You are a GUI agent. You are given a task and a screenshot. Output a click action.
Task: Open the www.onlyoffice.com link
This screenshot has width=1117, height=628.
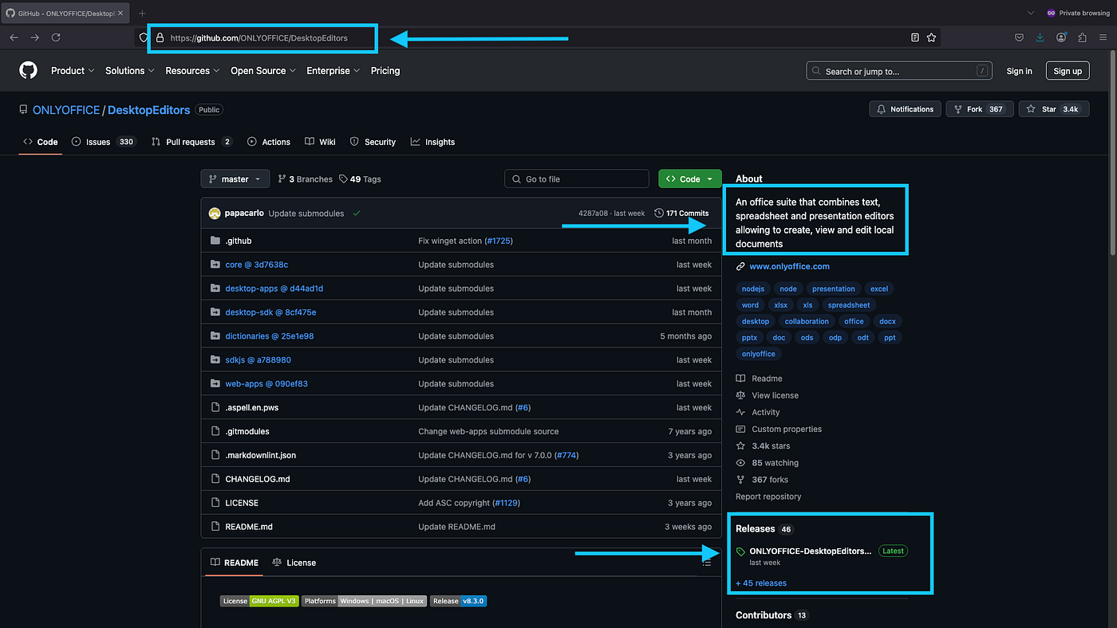[x=789, y=266]
